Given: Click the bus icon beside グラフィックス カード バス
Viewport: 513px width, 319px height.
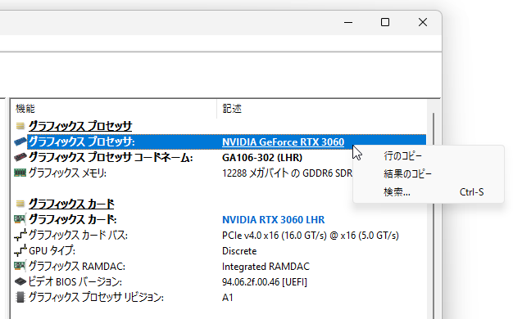Looking at the screenshot, I should pos(20,235).
